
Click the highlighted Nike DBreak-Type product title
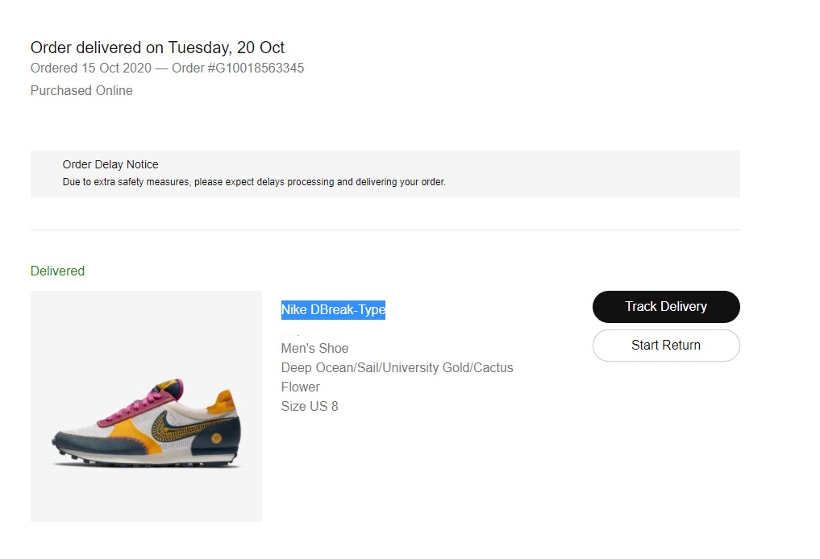333,310
